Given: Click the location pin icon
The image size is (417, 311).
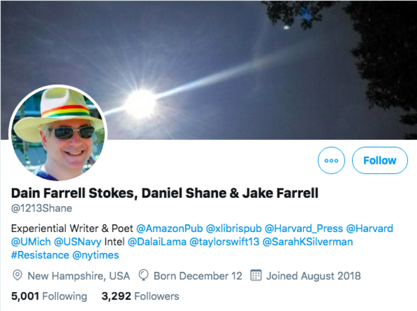Looking at the screenshot, I should pos(17,275).
